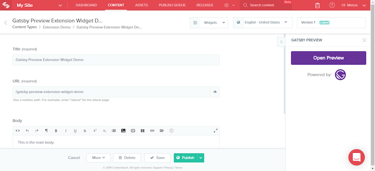This screenshot has height=171, width=375.
Task: Click in the Body text area
Action: pyautogui.click(x=116, y=142)
